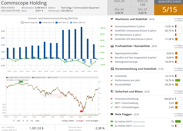Screen dimensions: 183x131
Task: Click green flag icon beside Zu hohes KUV
Action: [112, 121]
